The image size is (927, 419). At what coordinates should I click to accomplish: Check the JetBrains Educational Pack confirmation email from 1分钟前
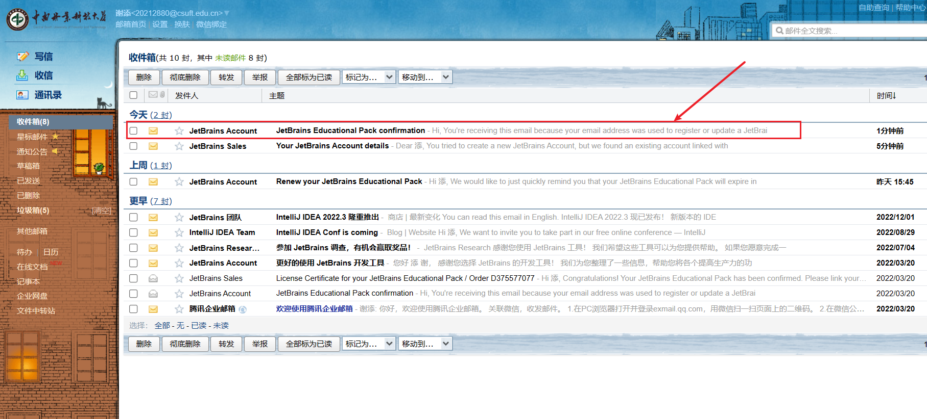(134, 131)
